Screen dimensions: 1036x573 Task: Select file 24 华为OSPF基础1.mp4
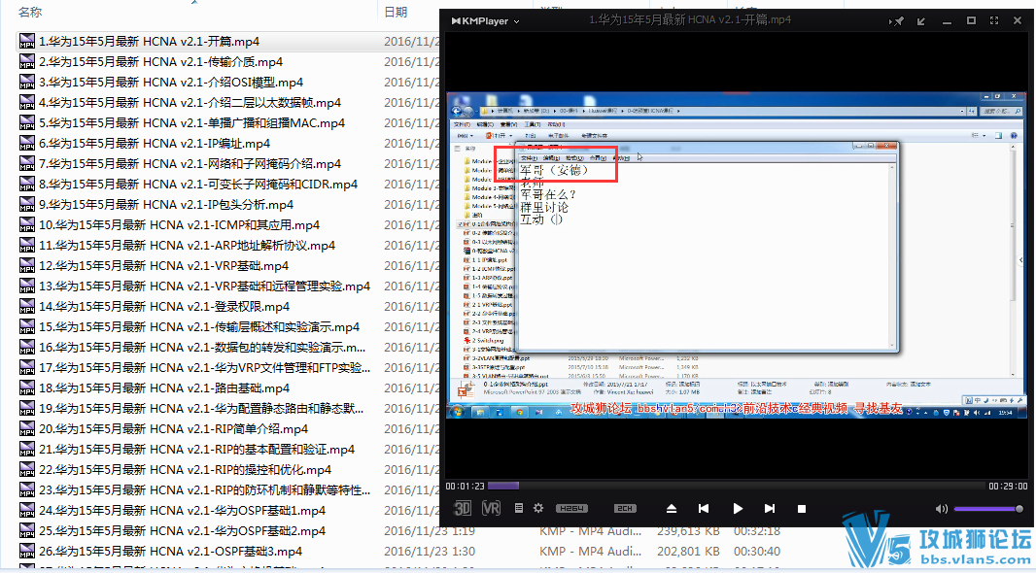[183, 511]
